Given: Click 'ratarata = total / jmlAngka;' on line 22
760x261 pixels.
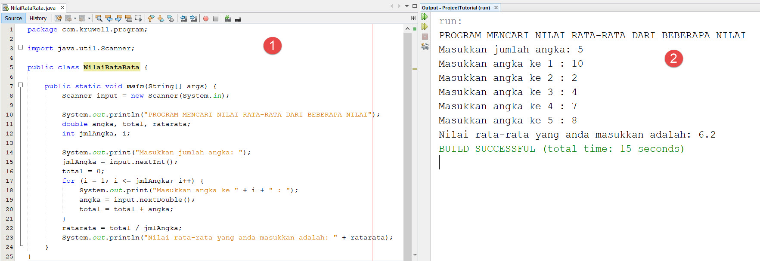Looking at the screenshot, I should (122, 228).
